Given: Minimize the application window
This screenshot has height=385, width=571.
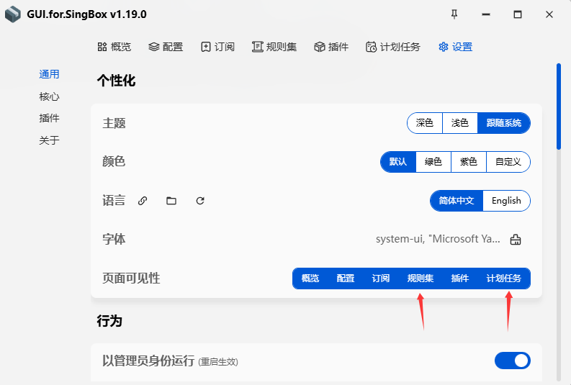Looking at the screenshot, I should click(x=486, y=14).
